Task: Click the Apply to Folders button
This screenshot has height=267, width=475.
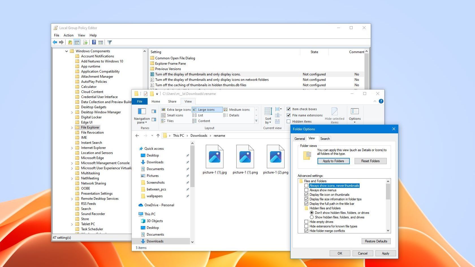Action: pos(333,161)
